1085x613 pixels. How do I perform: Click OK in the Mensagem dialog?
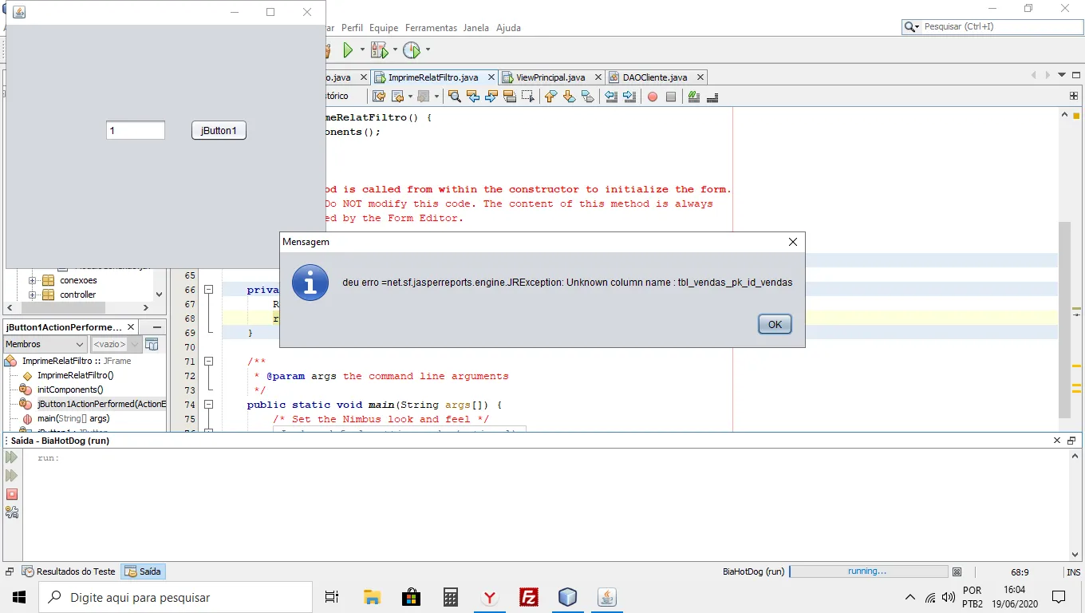click(x=774, y=325)
